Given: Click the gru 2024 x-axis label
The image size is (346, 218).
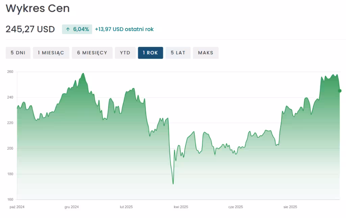Looking at the screenshot, I should [72, 207].
